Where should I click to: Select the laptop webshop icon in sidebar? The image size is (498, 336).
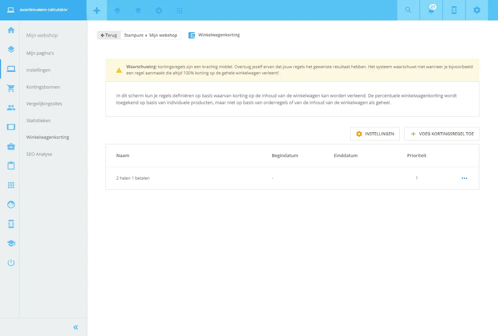point(11,69)
